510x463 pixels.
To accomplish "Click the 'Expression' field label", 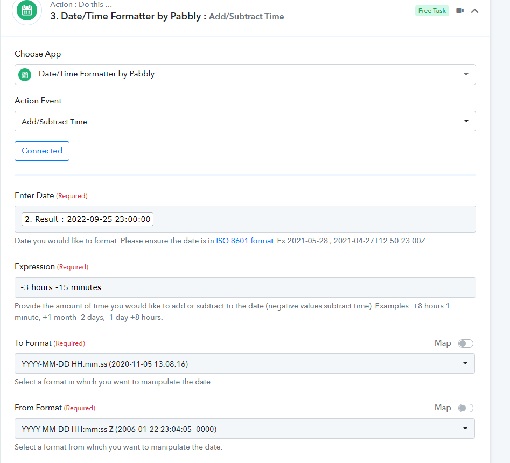I will 35,266.
